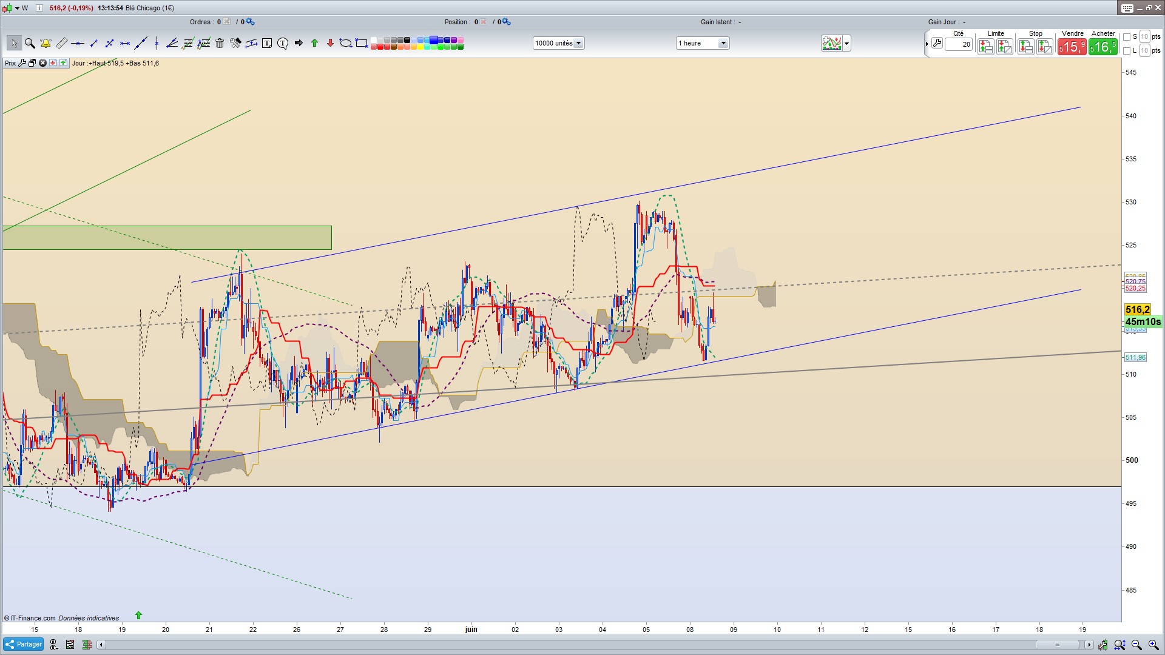Close the Prix panel with X icon

tap(42, 63)
